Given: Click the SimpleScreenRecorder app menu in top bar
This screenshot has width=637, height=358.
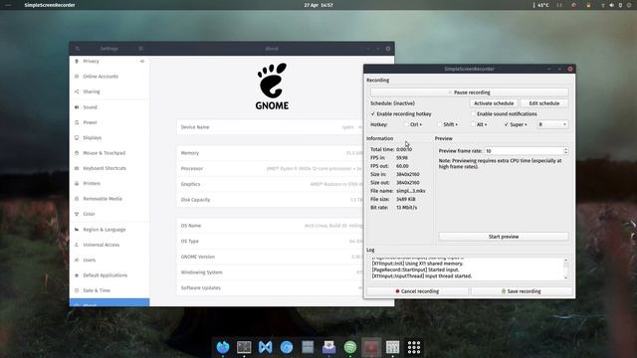Looking at the screenshot, I should [x=50, y=5].
